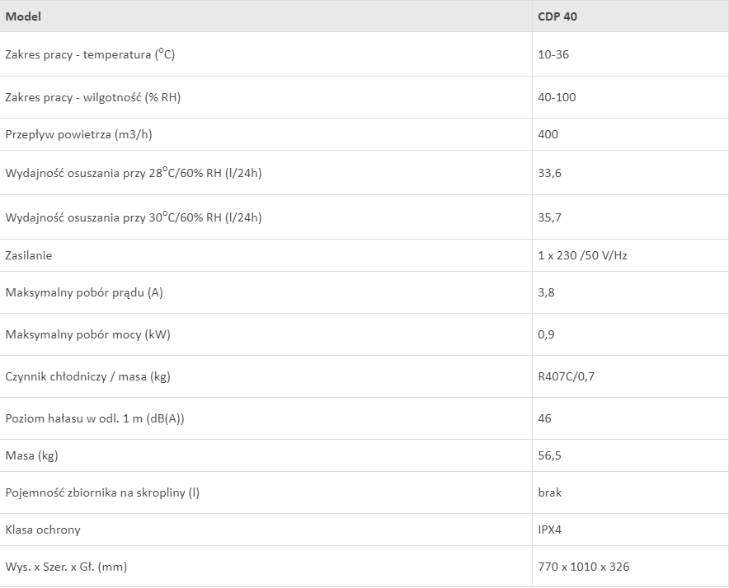The width and height of the screenshot is (729, 588).
Task: Select the Przepływ powietrza (m3/h) label
Action: (78, 135)
